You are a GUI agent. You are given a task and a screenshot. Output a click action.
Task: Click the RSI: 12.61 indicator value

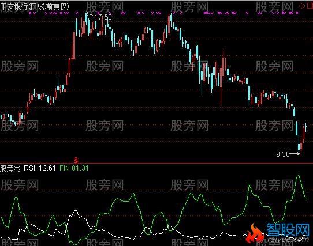[x=39, y=168]
